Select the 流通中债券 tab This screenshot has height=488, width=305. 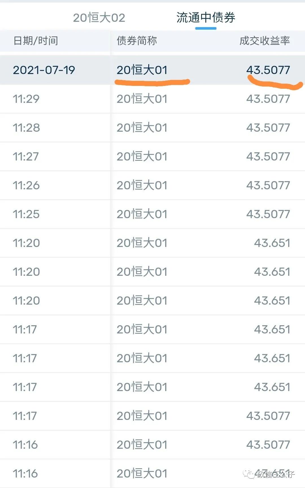[x=206, y=18]
